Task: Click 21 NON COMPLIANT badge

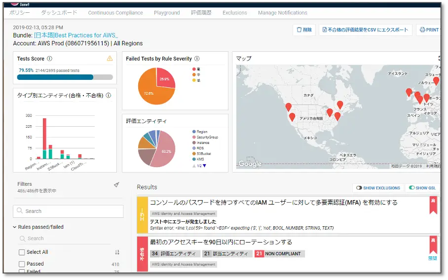Action: tap(279, 254)
